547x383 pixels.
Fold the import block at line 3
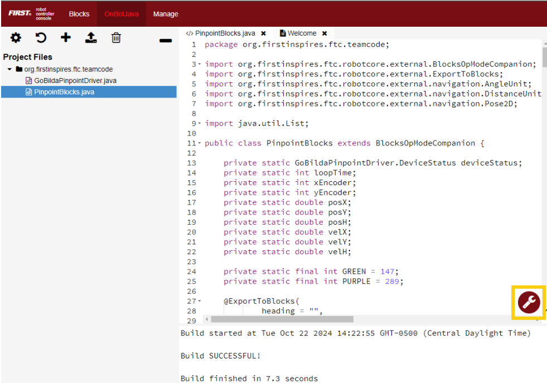tap(200, 65)
